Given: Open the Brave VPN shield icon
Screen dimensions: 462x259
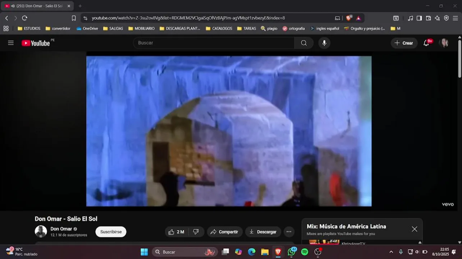Looking at the screenshot, I should pyautogui.click(x=446, y=18).
